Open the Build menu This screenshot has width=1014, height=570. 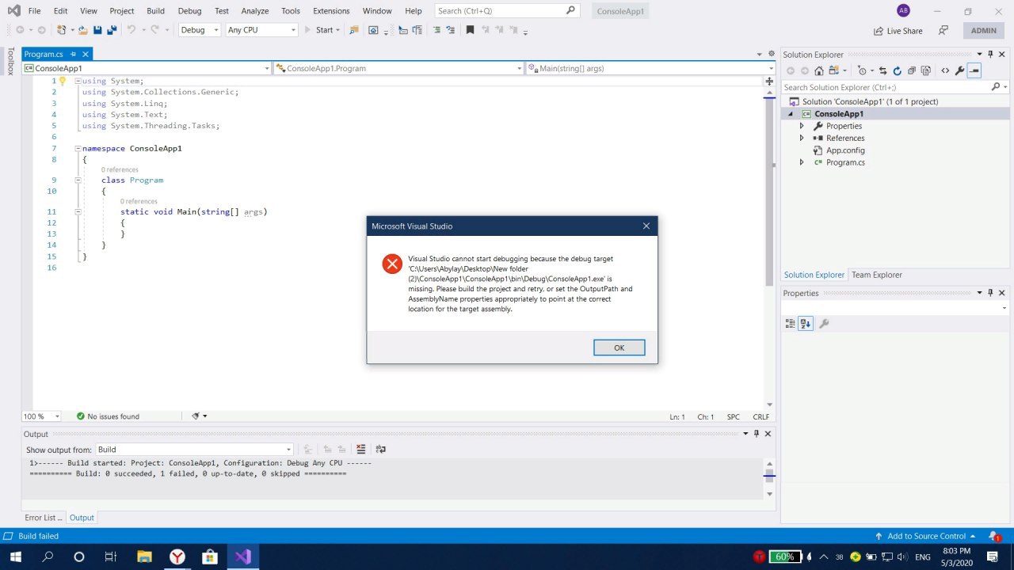point(156,11)
